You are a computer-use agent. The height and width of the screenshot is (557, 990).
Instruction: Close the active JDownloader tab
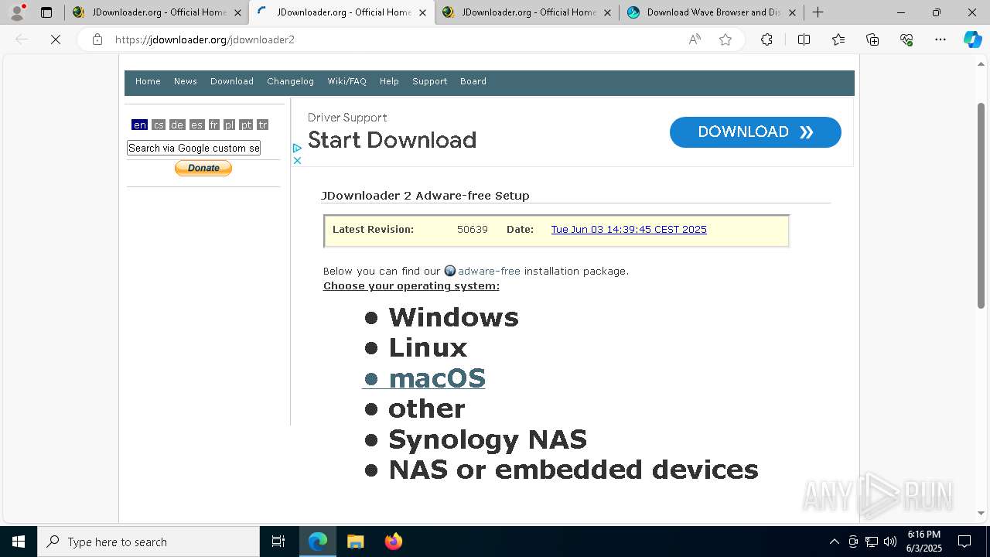point(422,12)
